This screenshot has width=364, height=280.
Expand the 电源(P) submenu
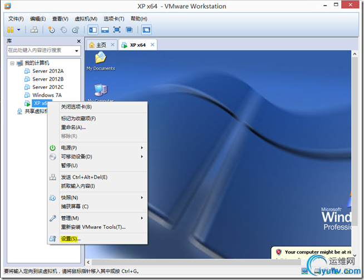tap(97, 148)
